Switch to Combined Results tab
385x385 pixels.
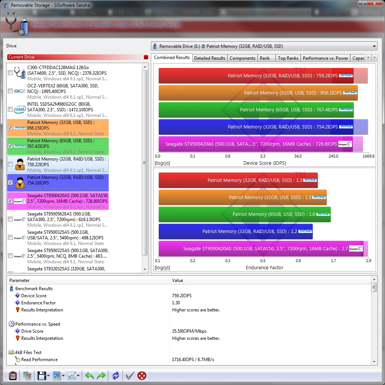[x=172, y=58]
